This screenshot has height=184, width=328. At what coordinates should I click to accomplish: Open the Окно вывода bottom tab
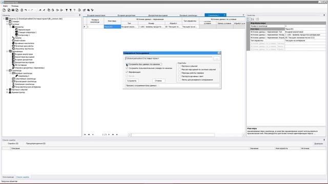(8, 177)
